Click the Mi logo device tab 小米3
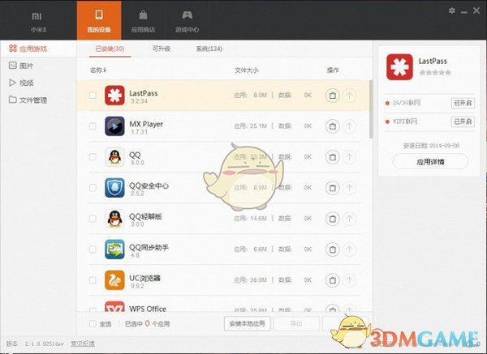 [37, 22]
